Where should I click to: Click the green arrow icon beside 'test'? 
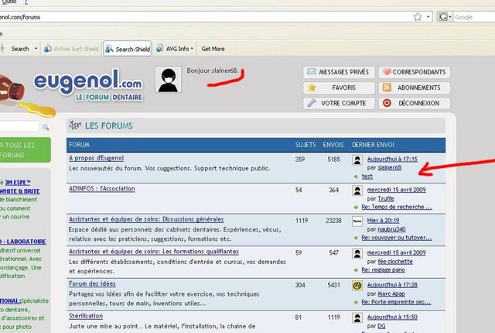(x=357, y=176)
